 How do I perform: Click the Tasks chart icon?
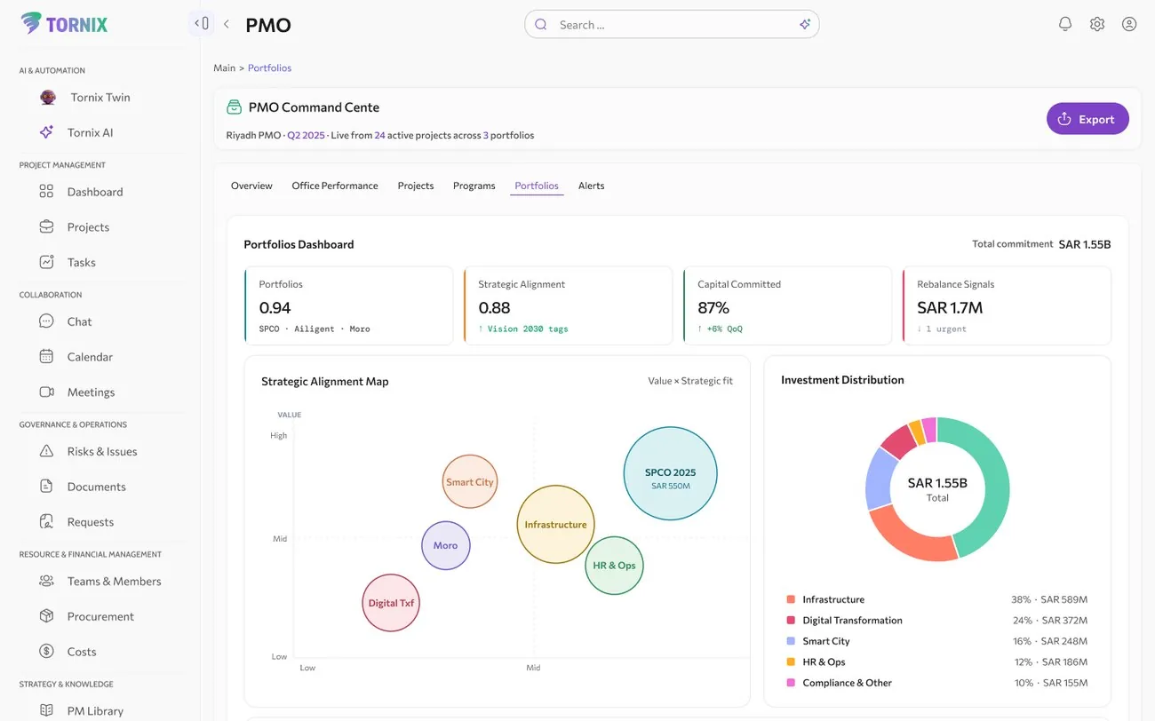[47, 262]
